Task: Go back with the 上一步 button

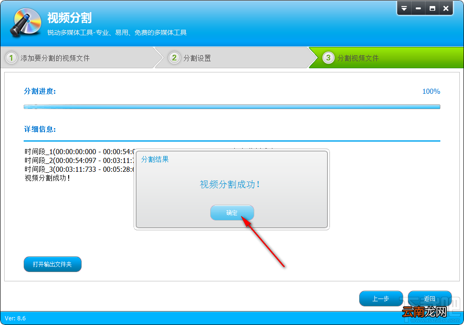Action: point(381,299)
